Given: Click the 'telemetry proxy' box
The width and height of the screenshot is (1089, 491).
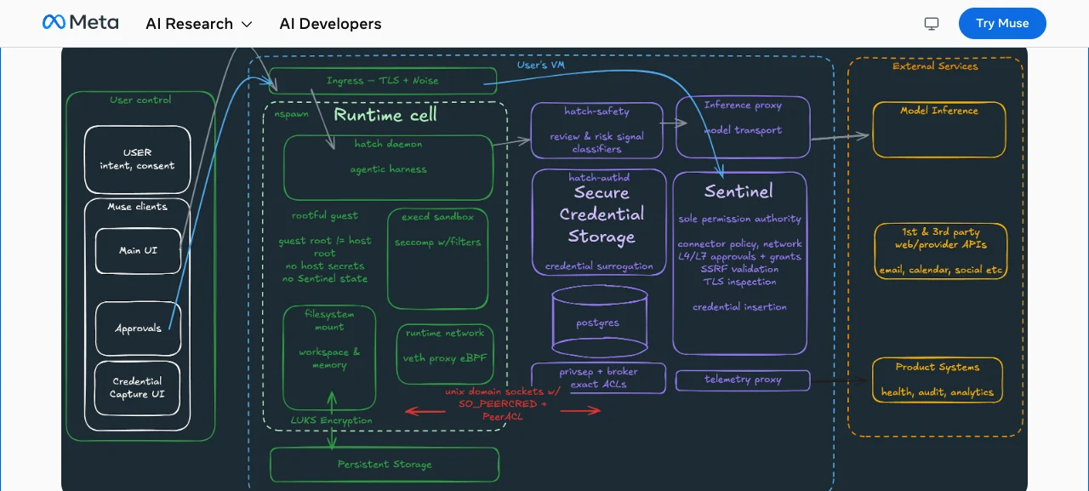Looking at the screenshot, I should tap(743, 380).
